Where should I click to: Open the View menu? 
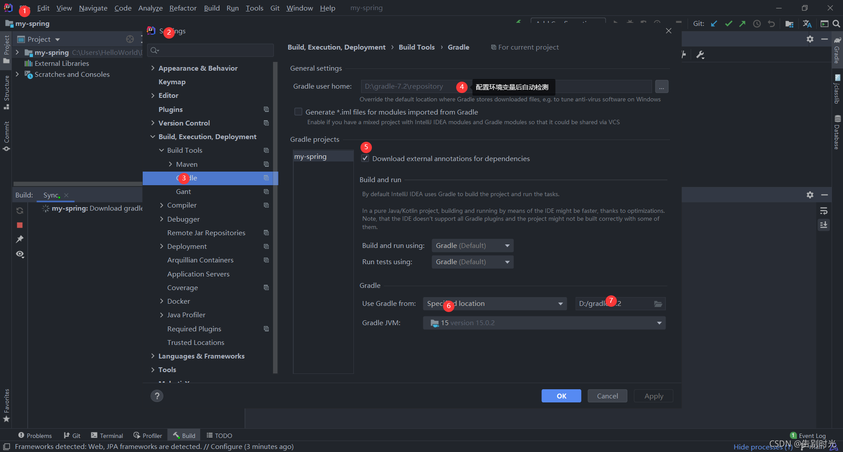[64, 8]
